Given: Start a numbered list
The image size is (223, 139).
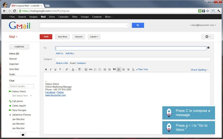Looking at the screenshot, I should click(x=95, y=70).
